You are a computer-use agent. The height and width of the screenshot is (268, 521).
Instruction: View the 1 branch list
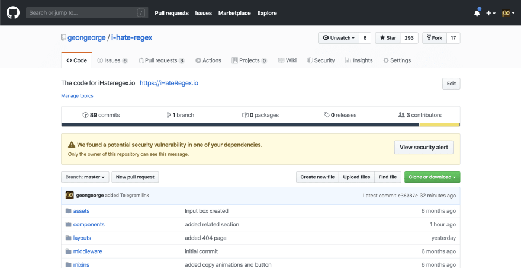(x=181, y=115)
